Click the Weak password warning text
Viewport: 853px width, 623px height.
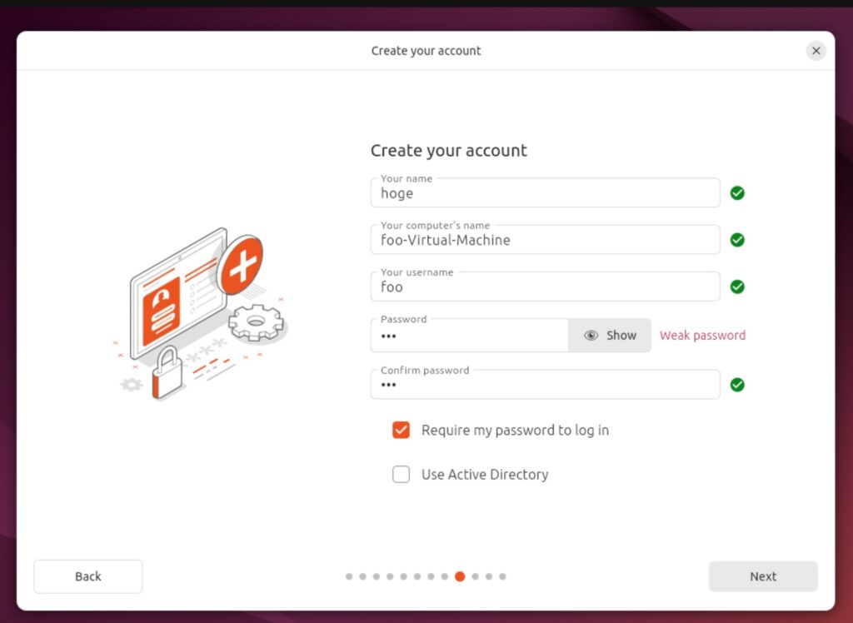tap(702, 336)
